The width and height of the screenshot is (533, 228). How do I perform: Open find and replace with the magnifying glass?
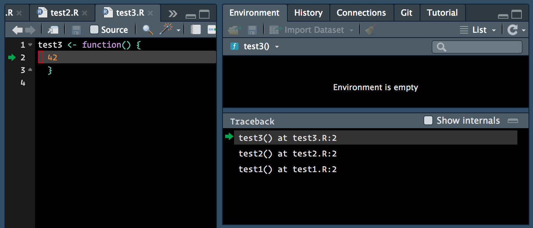pos(147,30)
